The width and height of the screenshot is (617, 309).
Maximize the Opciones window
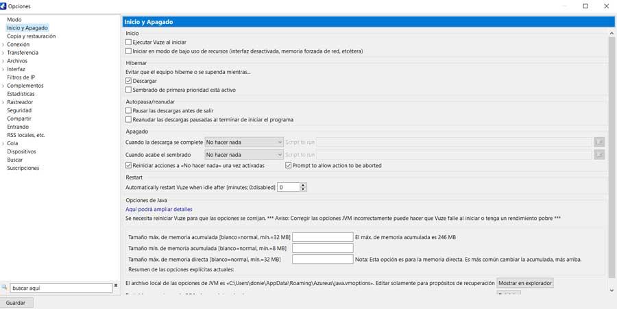(x=585, y=6)
